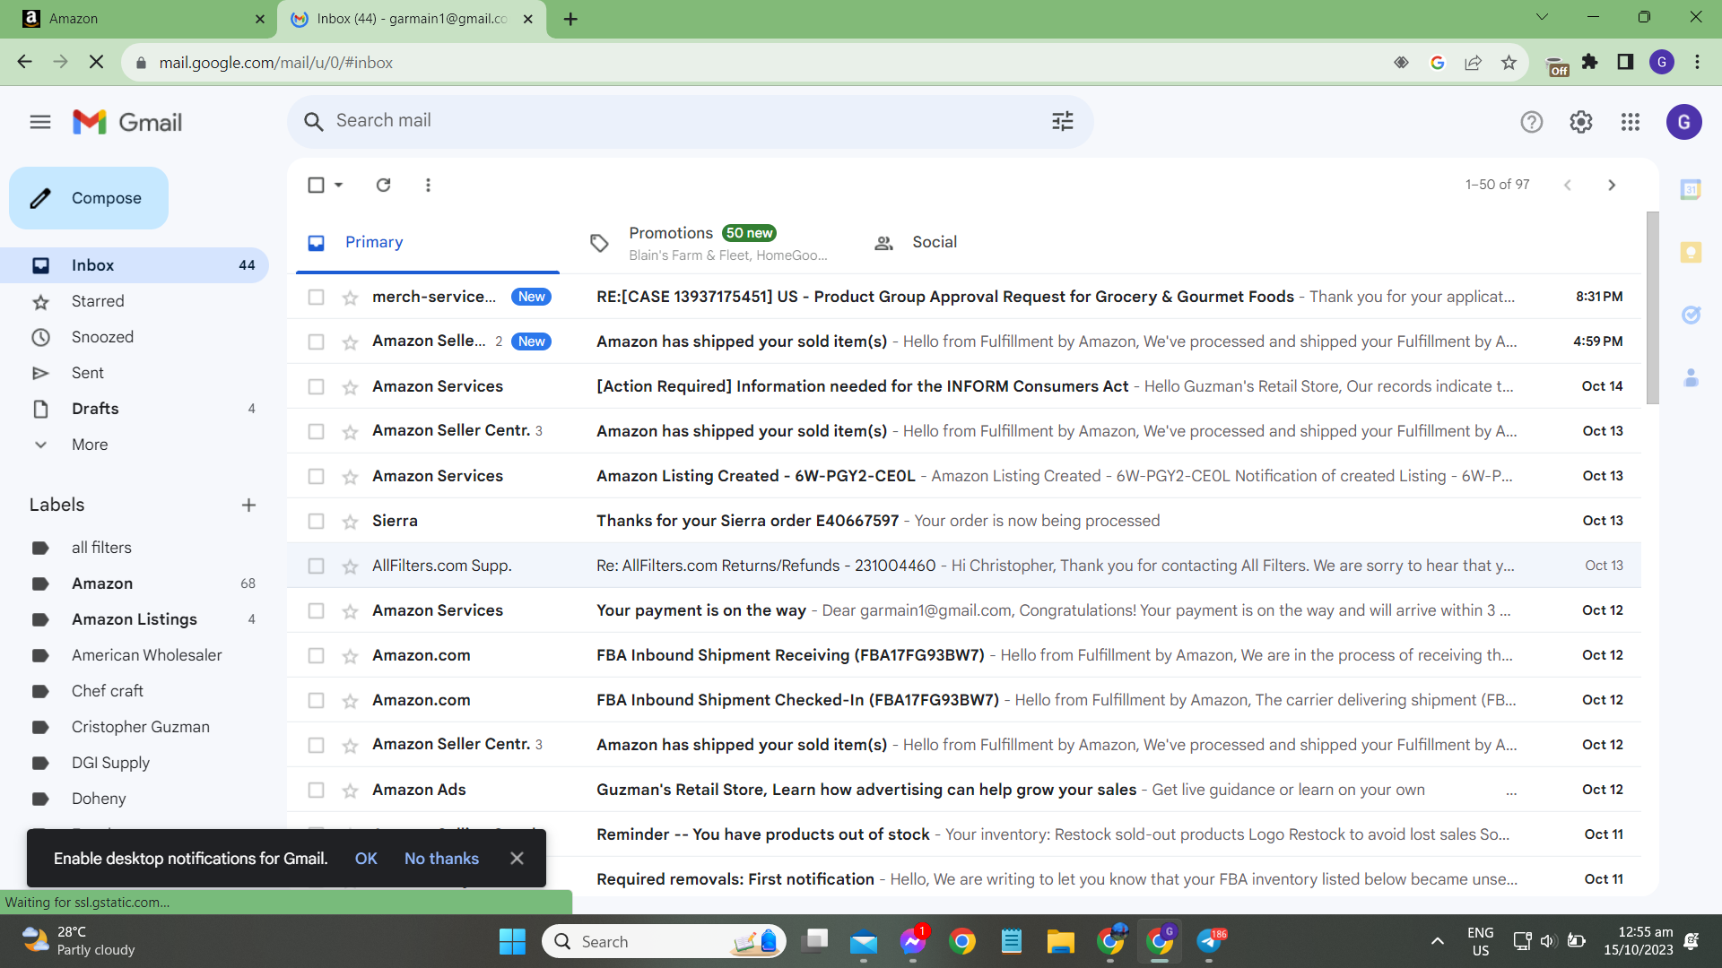Show hidden system tray icons
This screenshot has height=968, width=1722.
[1438, 941]
